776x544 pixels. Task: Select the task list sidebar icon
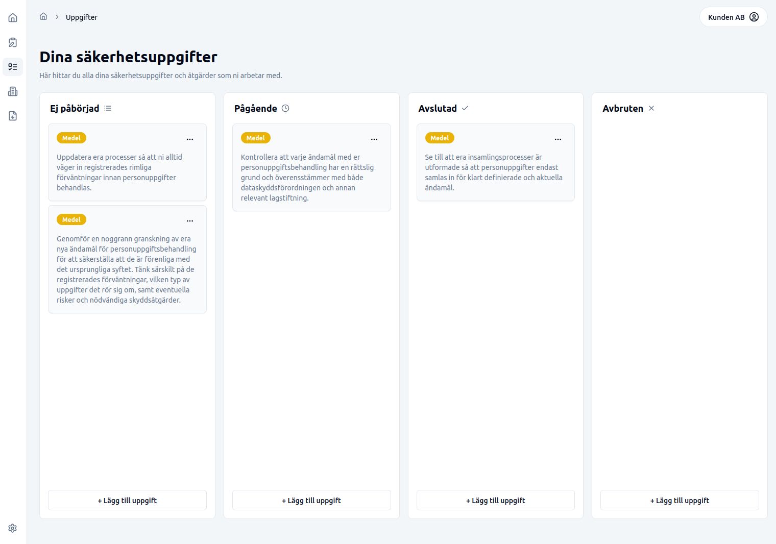tap(13, 67)
